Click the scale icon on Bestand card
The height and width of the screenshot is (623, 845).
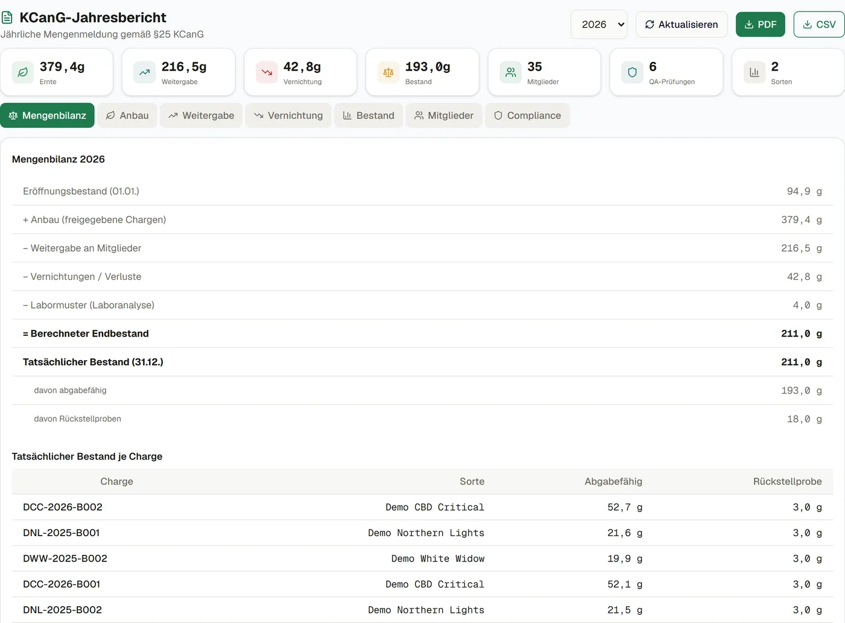coord(389,72)
